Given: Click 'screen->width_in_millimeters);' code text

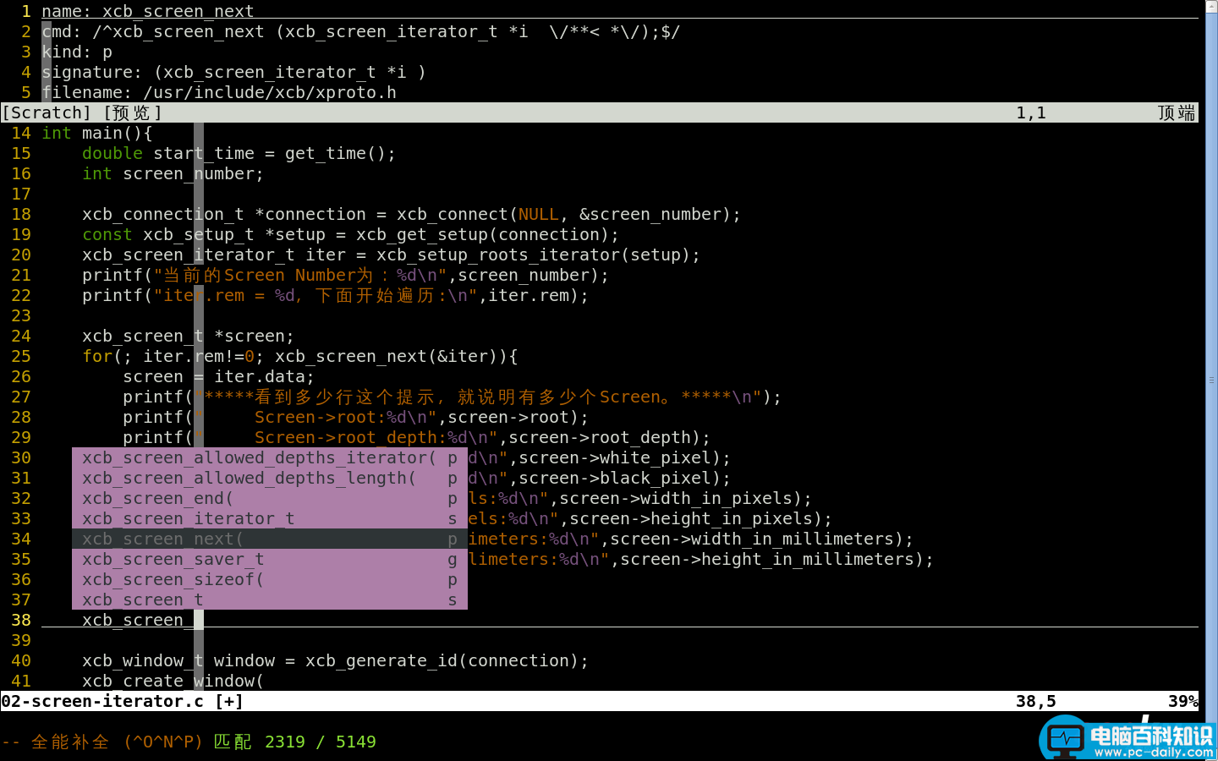Looking at the screenshot, I should click(762, 539).
